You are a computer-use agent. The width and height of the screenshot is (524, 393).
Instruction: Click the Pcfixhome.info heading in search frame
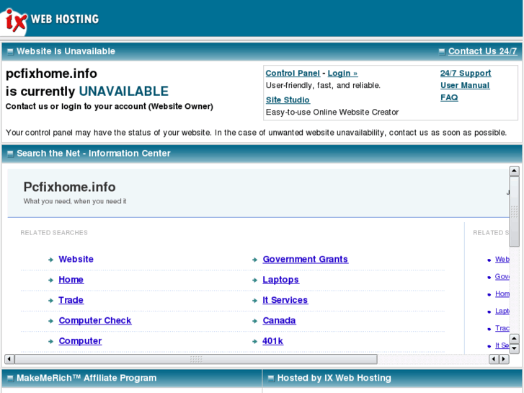coord(69,187)
